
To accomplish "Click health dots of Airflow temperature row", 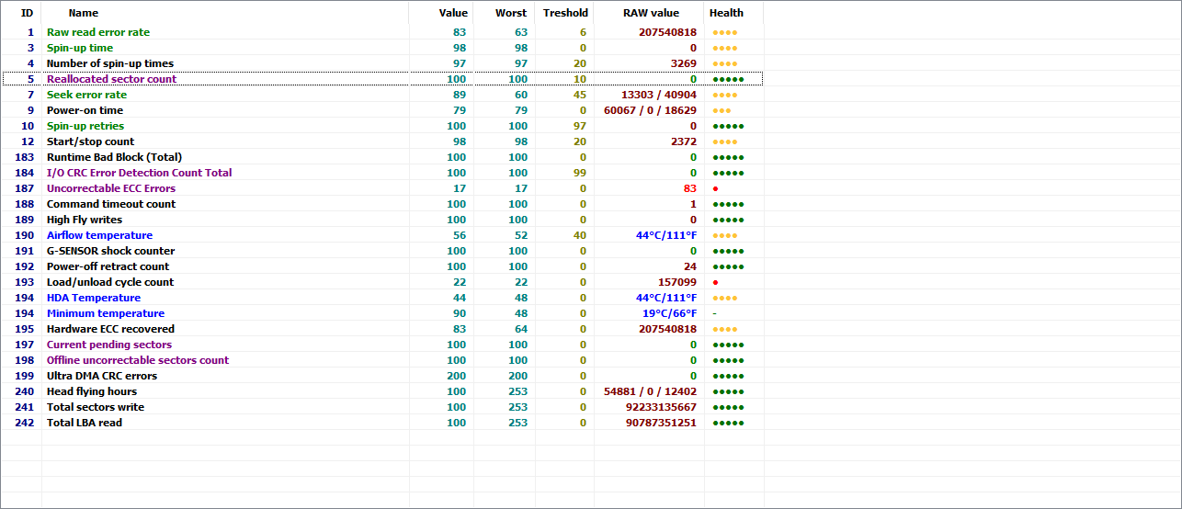I will click(x=725, y=235).
